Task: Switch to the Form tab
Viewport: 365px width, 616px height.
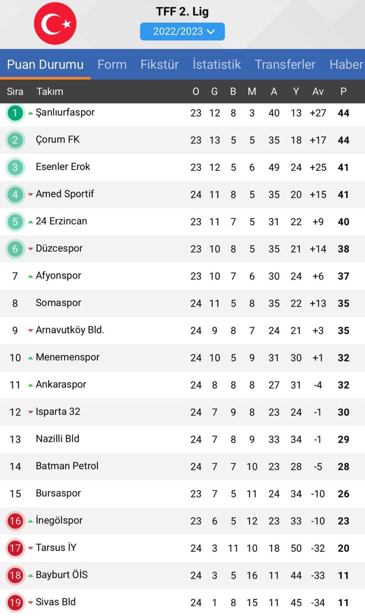Action: coord(112,64)
